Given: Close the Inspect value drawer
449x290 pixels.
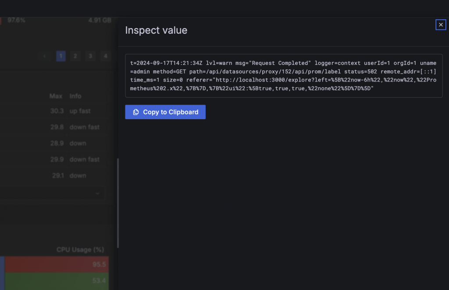Looking at the screenshot, I should [x=441, y=25].
